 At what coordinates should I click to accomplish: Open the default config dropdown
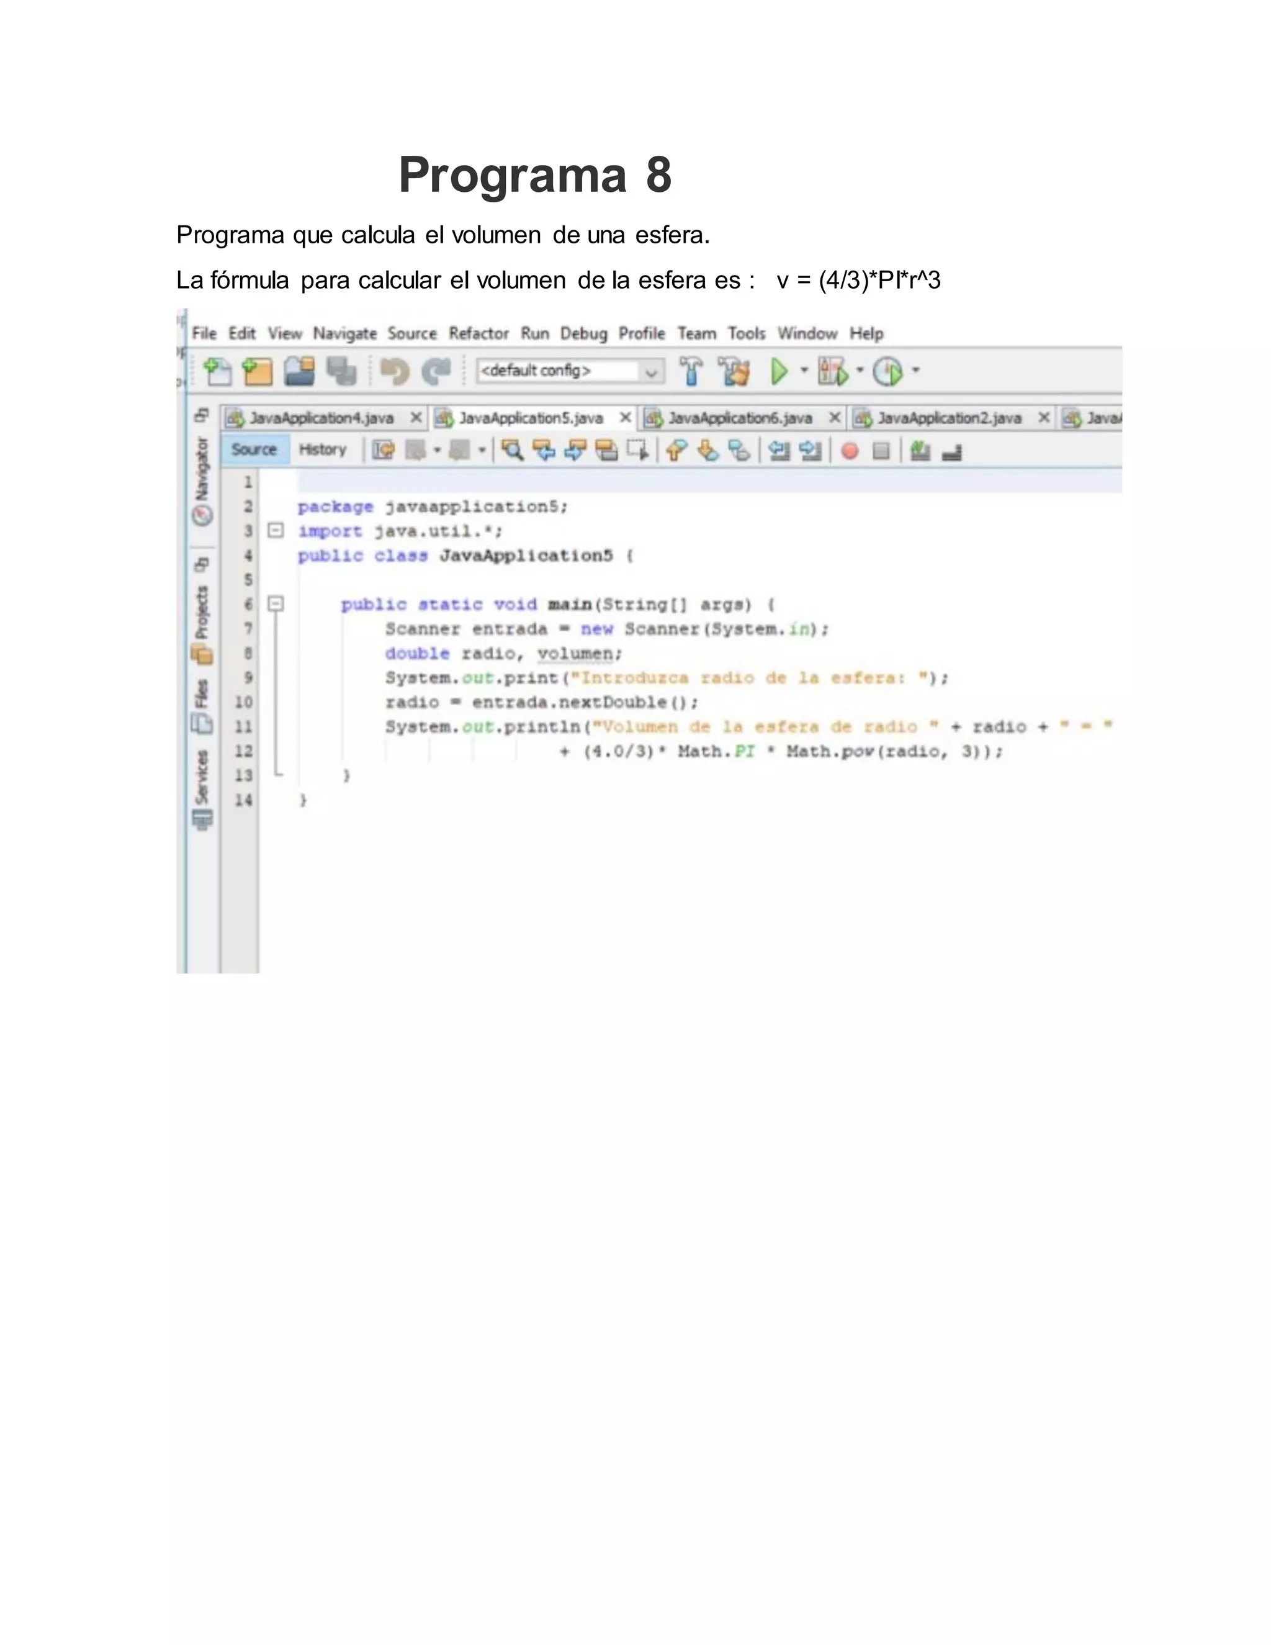coord(650,371)
